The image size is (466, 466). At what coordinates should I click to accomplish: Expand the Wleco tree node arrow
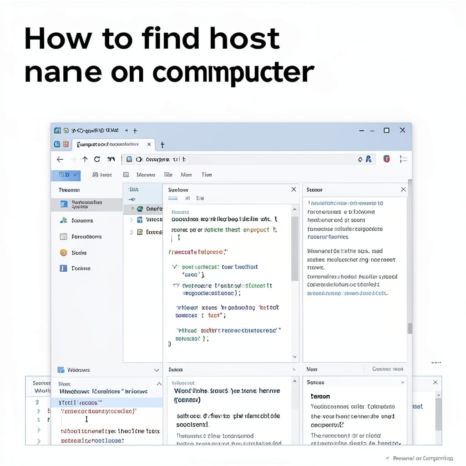pyautogui.click(x=132, y=220)
